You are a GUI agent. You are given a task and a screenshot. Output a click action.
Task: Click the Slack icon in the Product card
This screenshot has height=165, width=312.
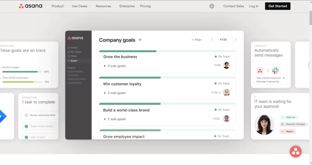point(275,71)
